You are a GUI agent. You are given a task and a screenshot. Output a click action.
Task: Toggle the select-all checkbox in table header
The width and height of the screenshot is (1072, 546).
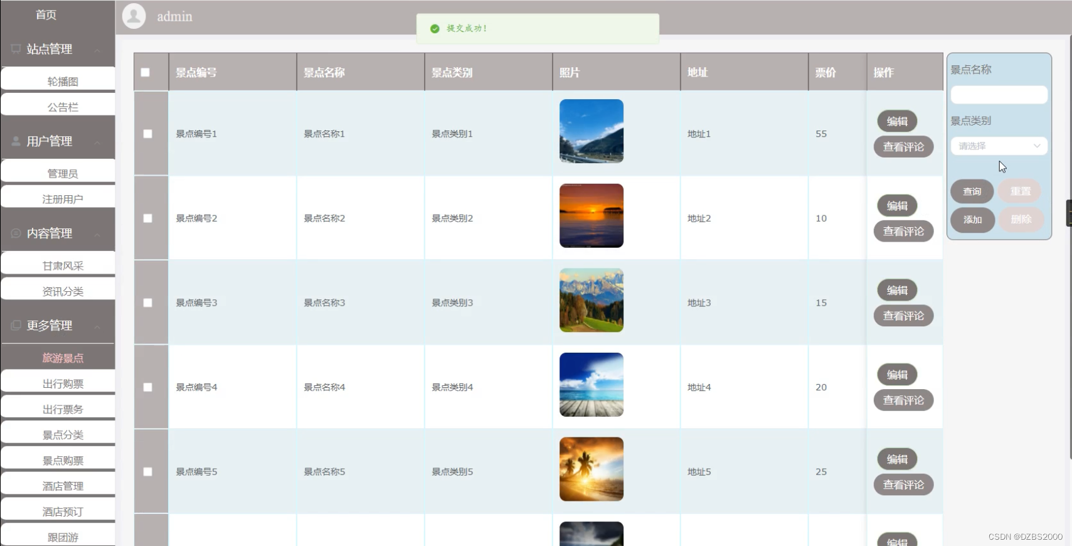(146, 72)
